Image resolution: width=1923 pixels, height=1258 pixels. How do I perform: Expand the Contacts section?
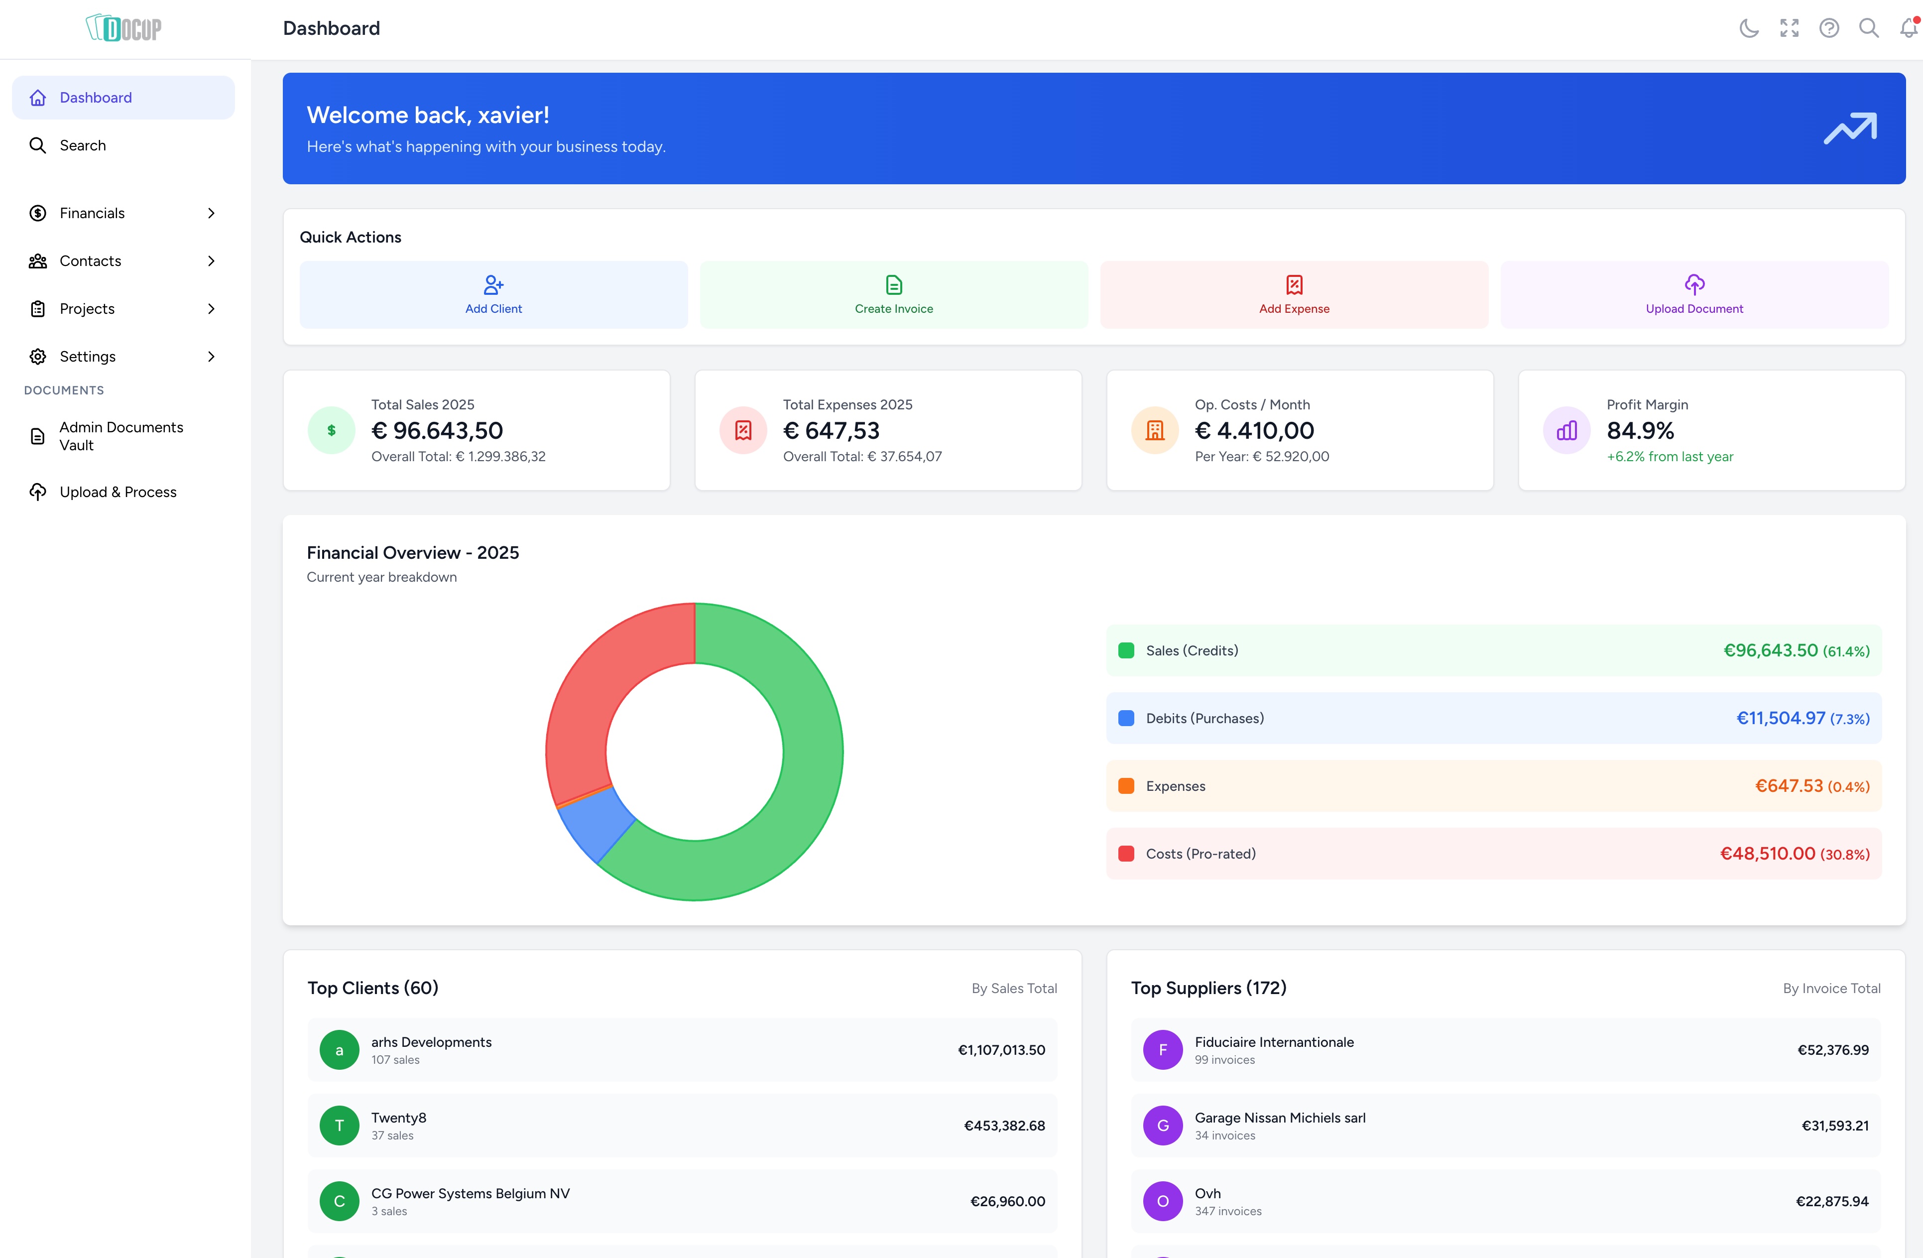(123, 260)
